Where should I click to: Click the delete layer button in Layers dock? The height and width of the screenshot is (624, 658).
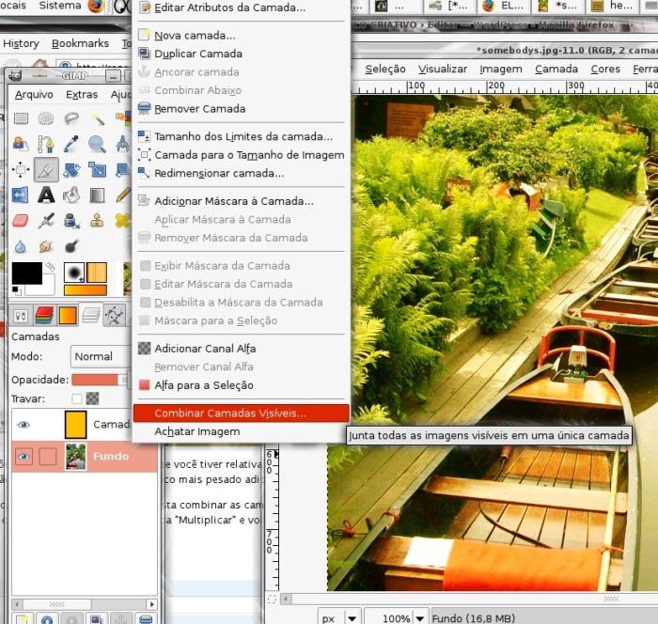click(146, 618)
